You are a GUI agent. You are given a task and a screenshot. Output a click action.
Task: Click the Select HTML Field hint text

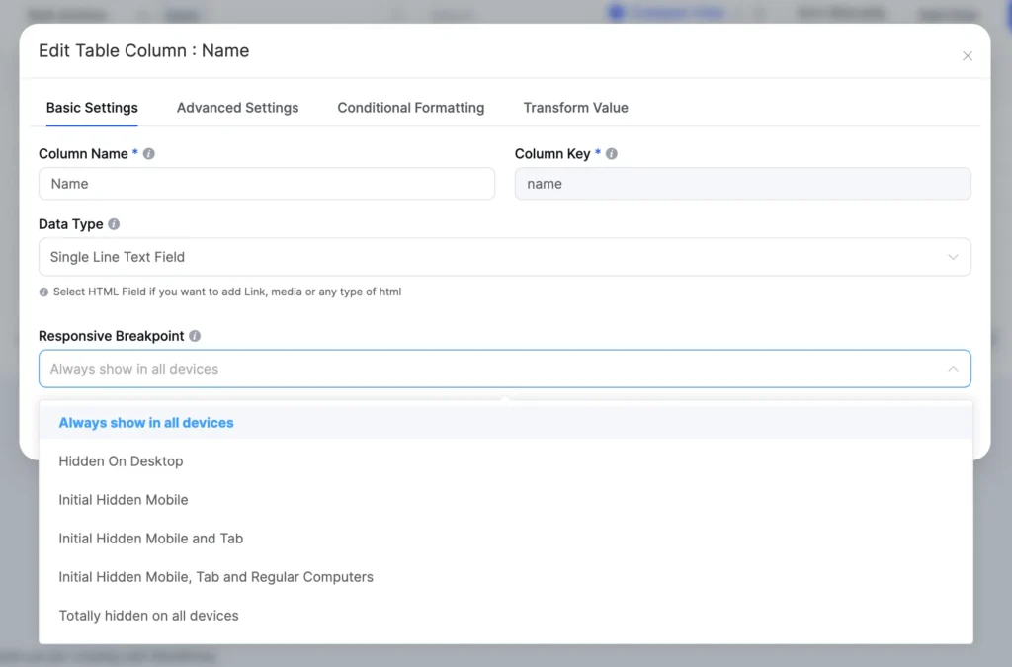(x=227, y=292)
